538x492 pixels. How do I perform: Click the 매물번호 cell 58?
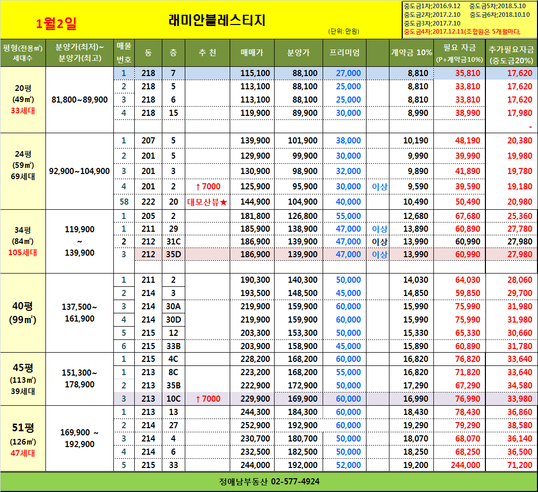[x=124, y=202]
